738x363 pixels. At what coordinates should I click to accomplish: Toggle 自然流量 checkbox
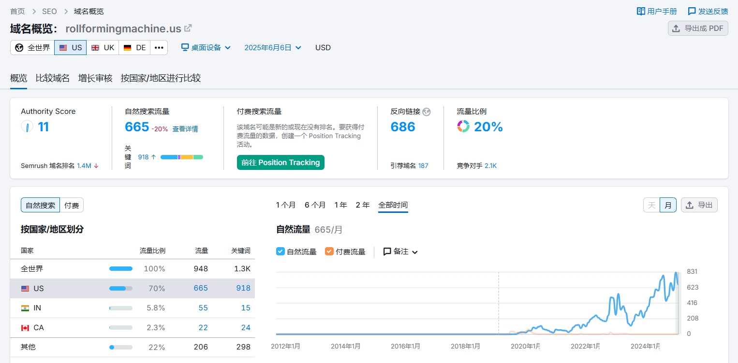click(x=280, y=251)
